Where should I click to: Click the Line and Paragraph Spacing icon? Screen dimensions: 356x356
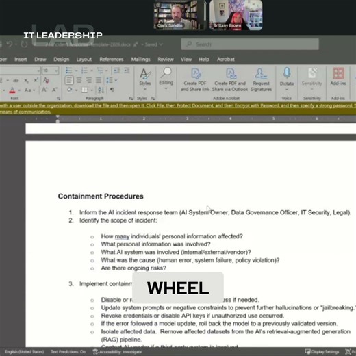[110, 80]
